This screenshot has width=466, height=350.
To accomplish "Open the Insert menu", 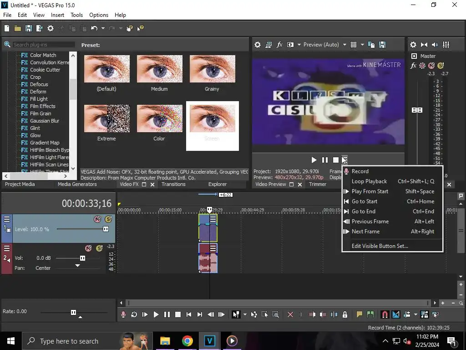I will pos(57,15).
